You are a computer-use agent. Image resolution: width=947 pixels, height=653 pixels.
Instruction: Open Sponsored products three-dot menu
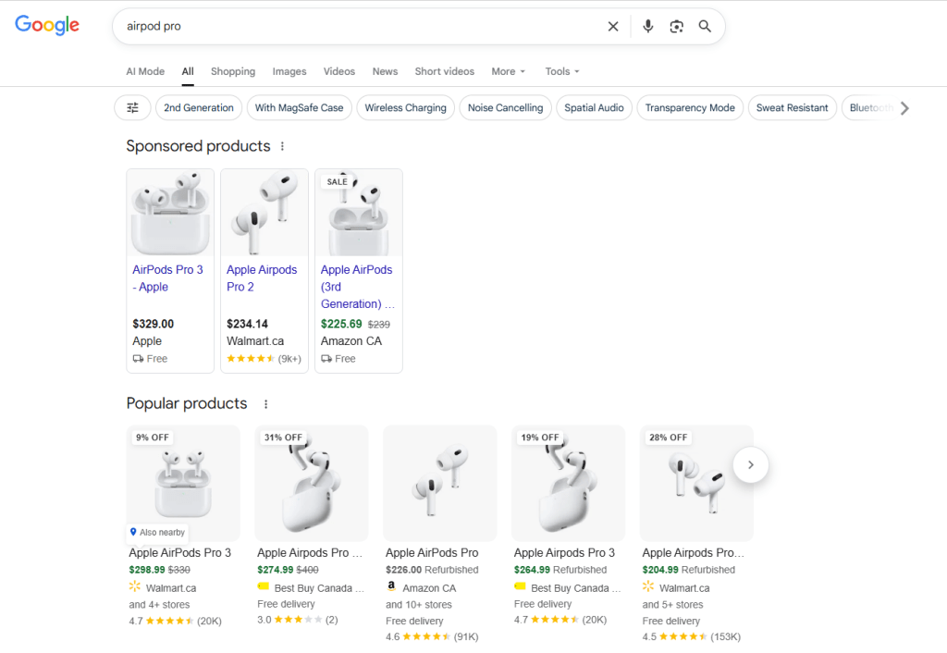point(283,146)
